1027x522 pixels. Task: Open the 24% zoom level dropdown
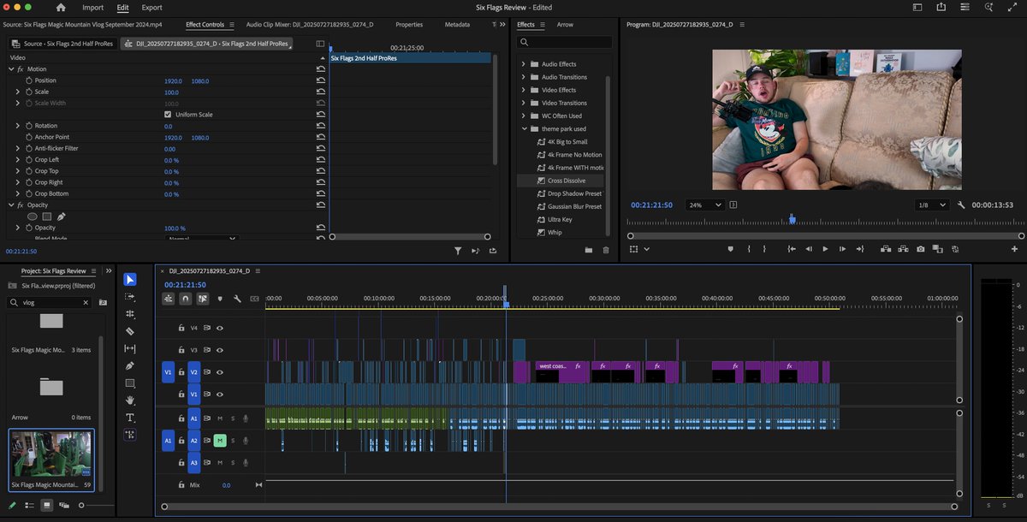tap(705, 205)
